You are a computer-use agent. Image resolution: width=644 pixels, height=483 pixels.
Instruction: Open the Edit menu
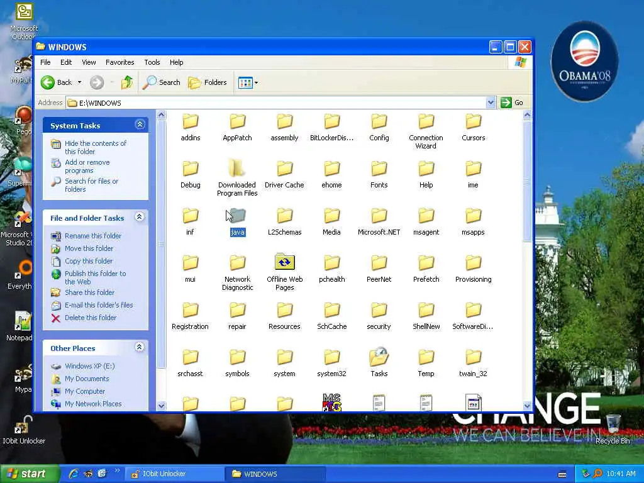(65, 62)
